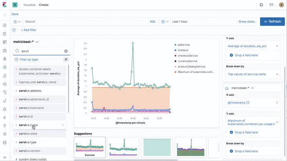Remove Top values of service.name breakdown
287x161 pixels.
(x=277, y=74)
